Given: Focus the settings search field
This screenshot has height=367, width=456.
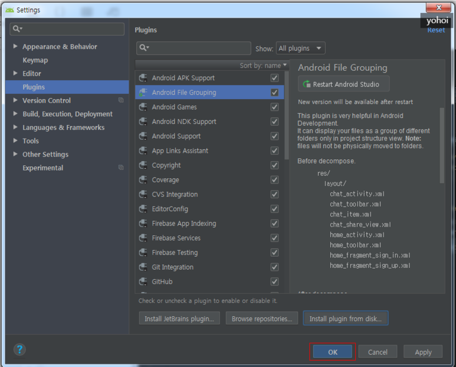Looking at the screenshot, I should [x=67, y=29].
